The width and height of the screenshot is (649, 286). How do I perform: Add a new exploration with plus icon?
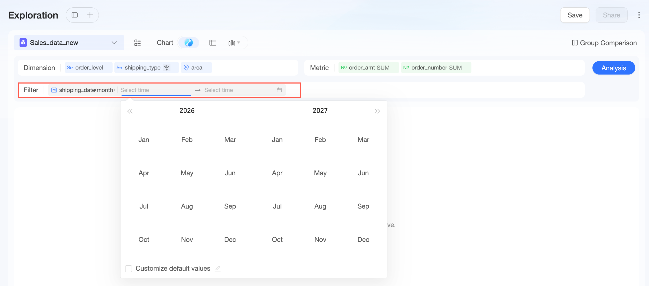pos(90,15)
